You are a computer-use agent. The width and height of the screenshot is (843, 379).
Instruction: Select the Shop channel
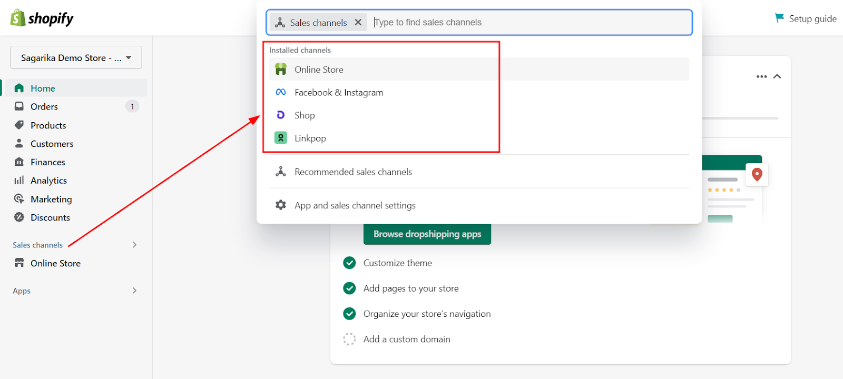479,115
